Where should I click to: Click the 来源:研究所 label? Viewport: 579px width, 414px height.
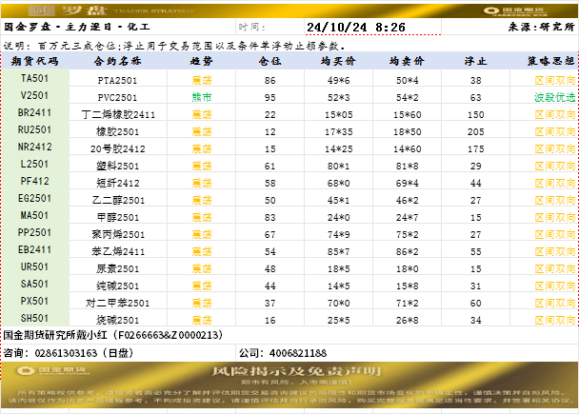point(541,27)
